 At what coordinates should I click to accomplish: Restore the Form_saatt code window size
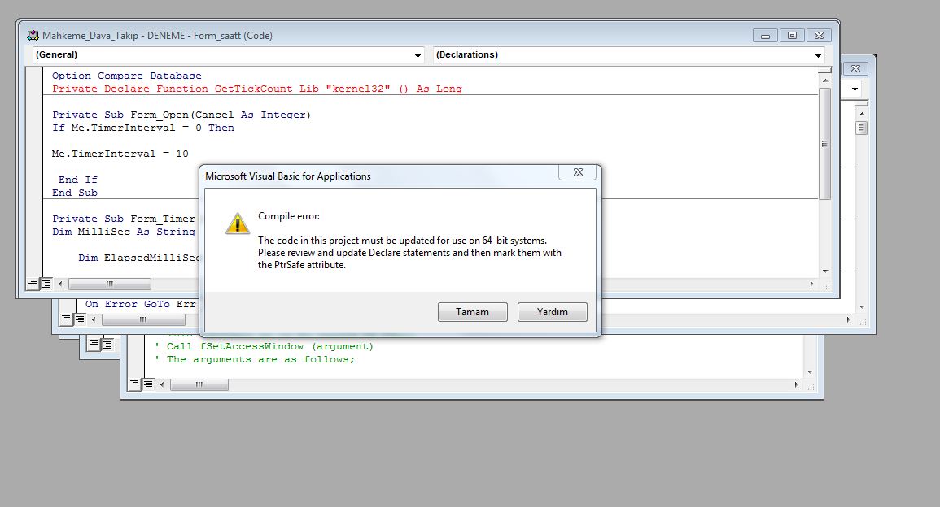[791, 35]
